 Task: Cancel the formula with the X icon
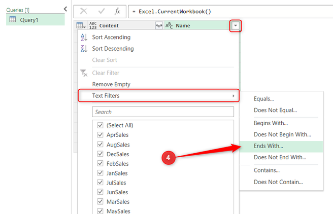click(84, 11)
